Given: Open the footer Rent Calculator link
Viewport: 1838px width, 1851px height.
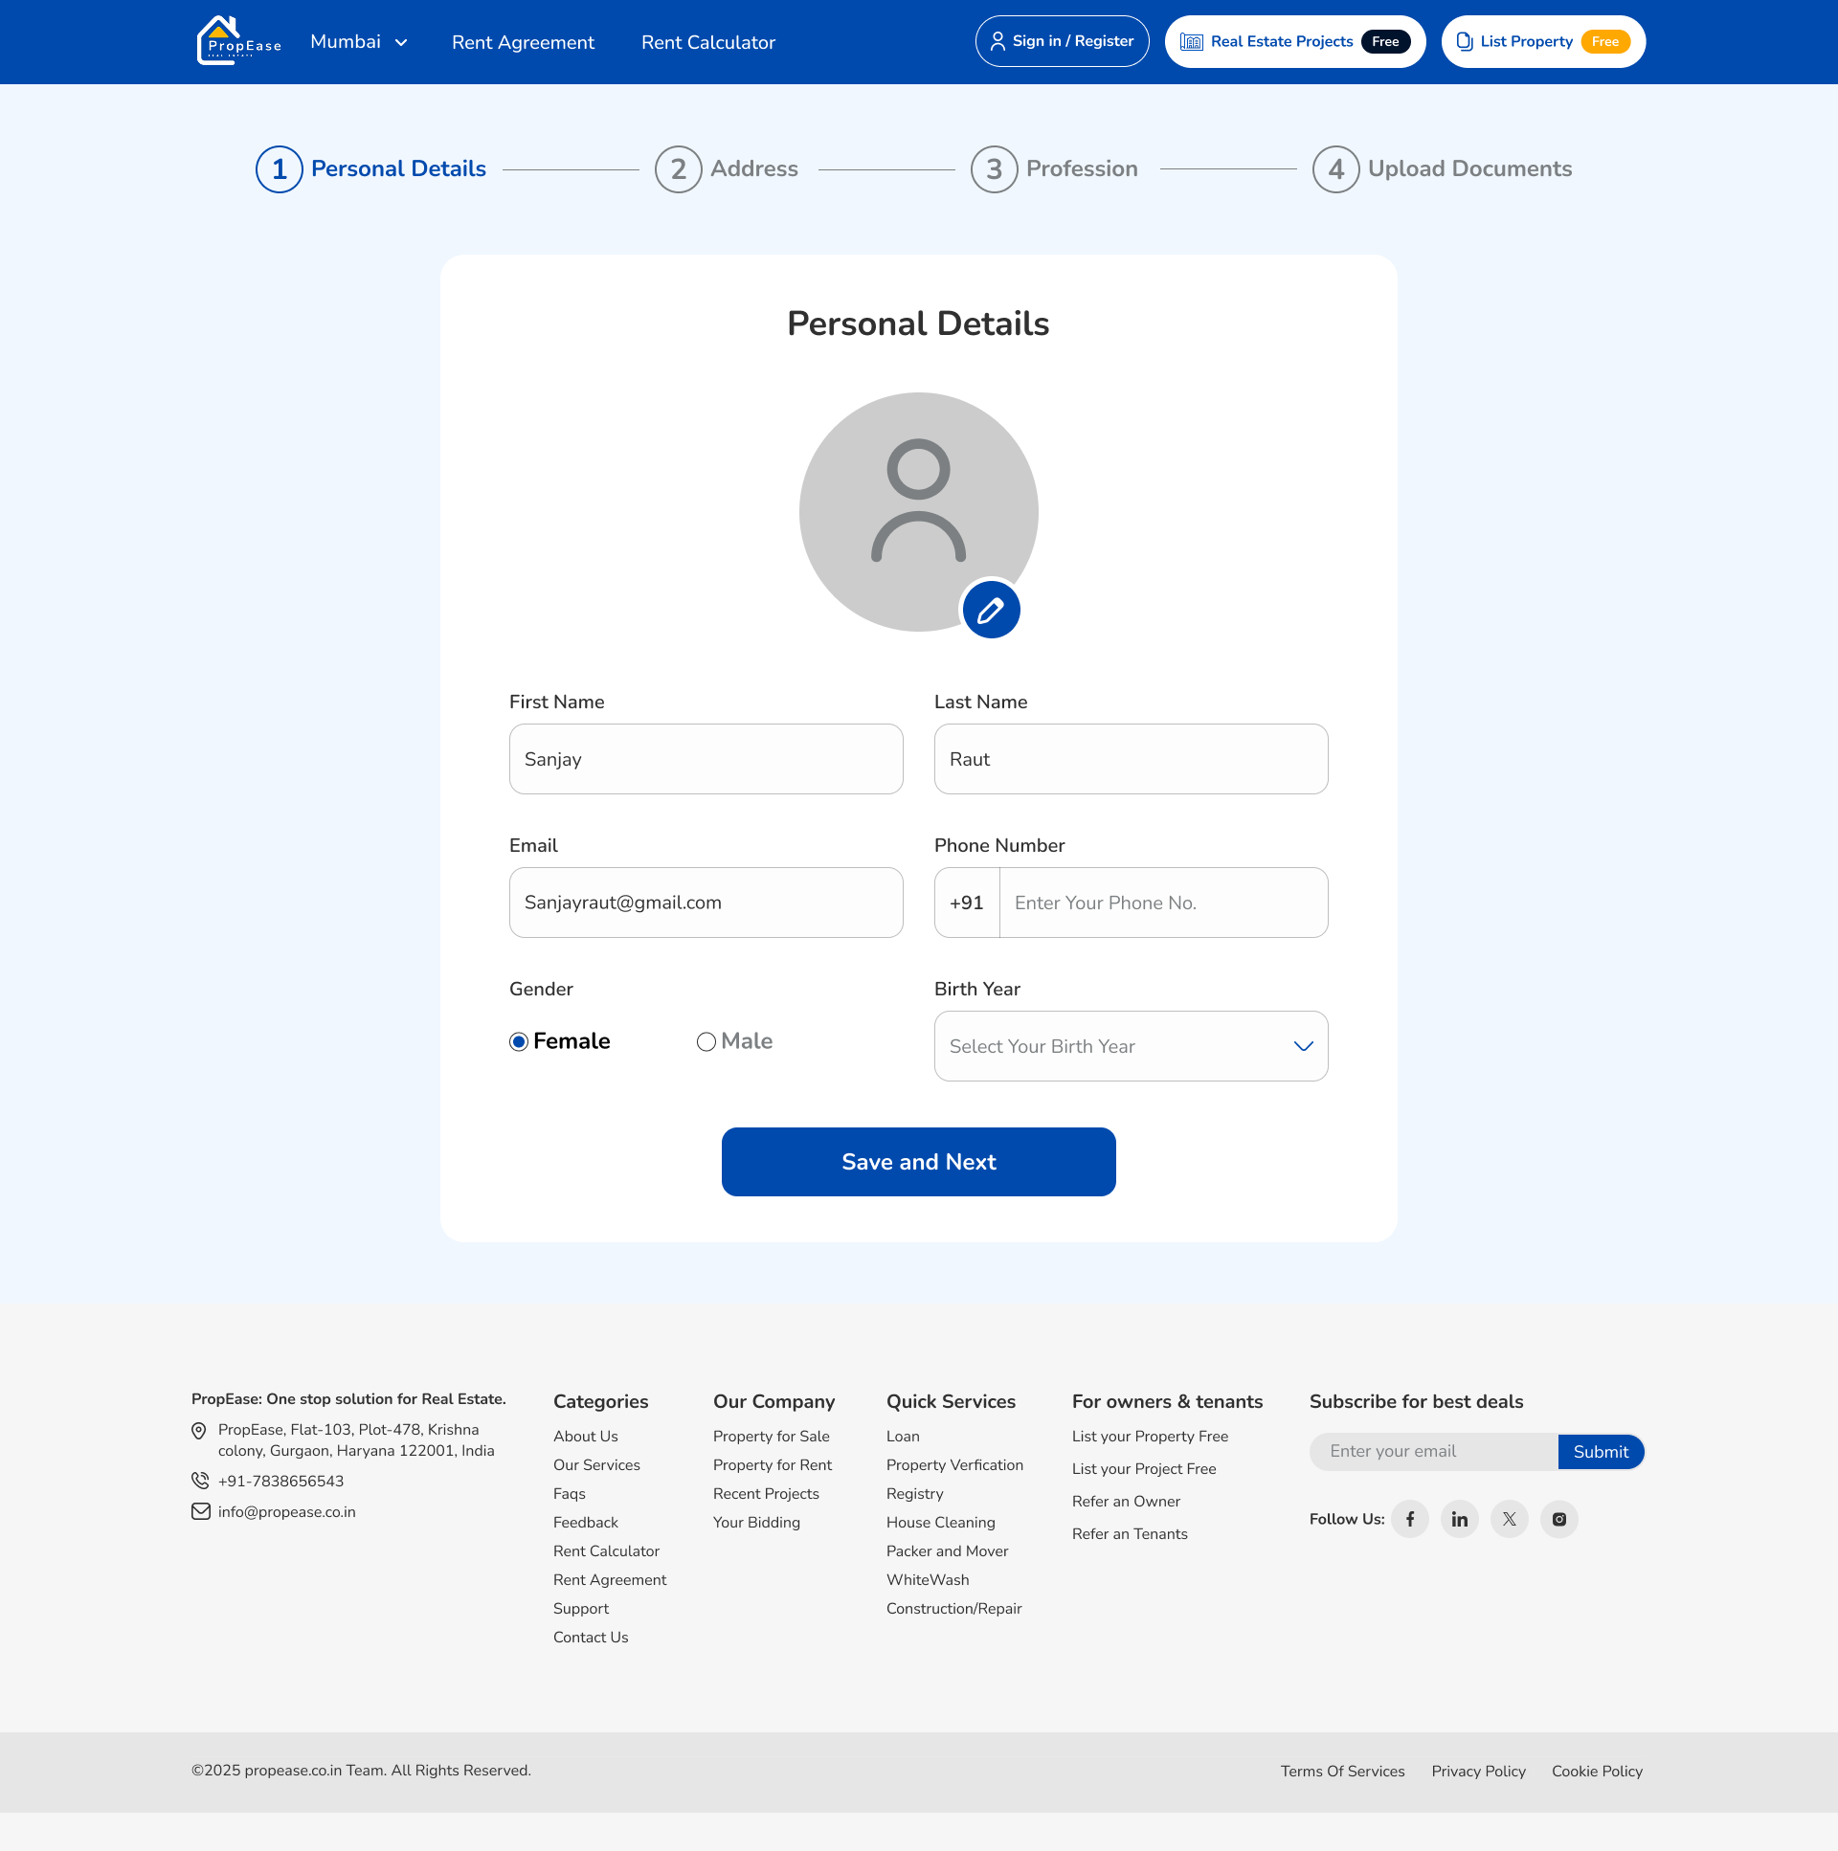Looking at the screenshot, I should tap(607, 1551).
